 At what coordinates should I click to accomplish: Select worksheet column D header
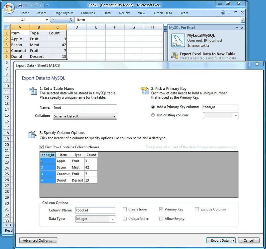pyautogui.click(x=77, y=27)
